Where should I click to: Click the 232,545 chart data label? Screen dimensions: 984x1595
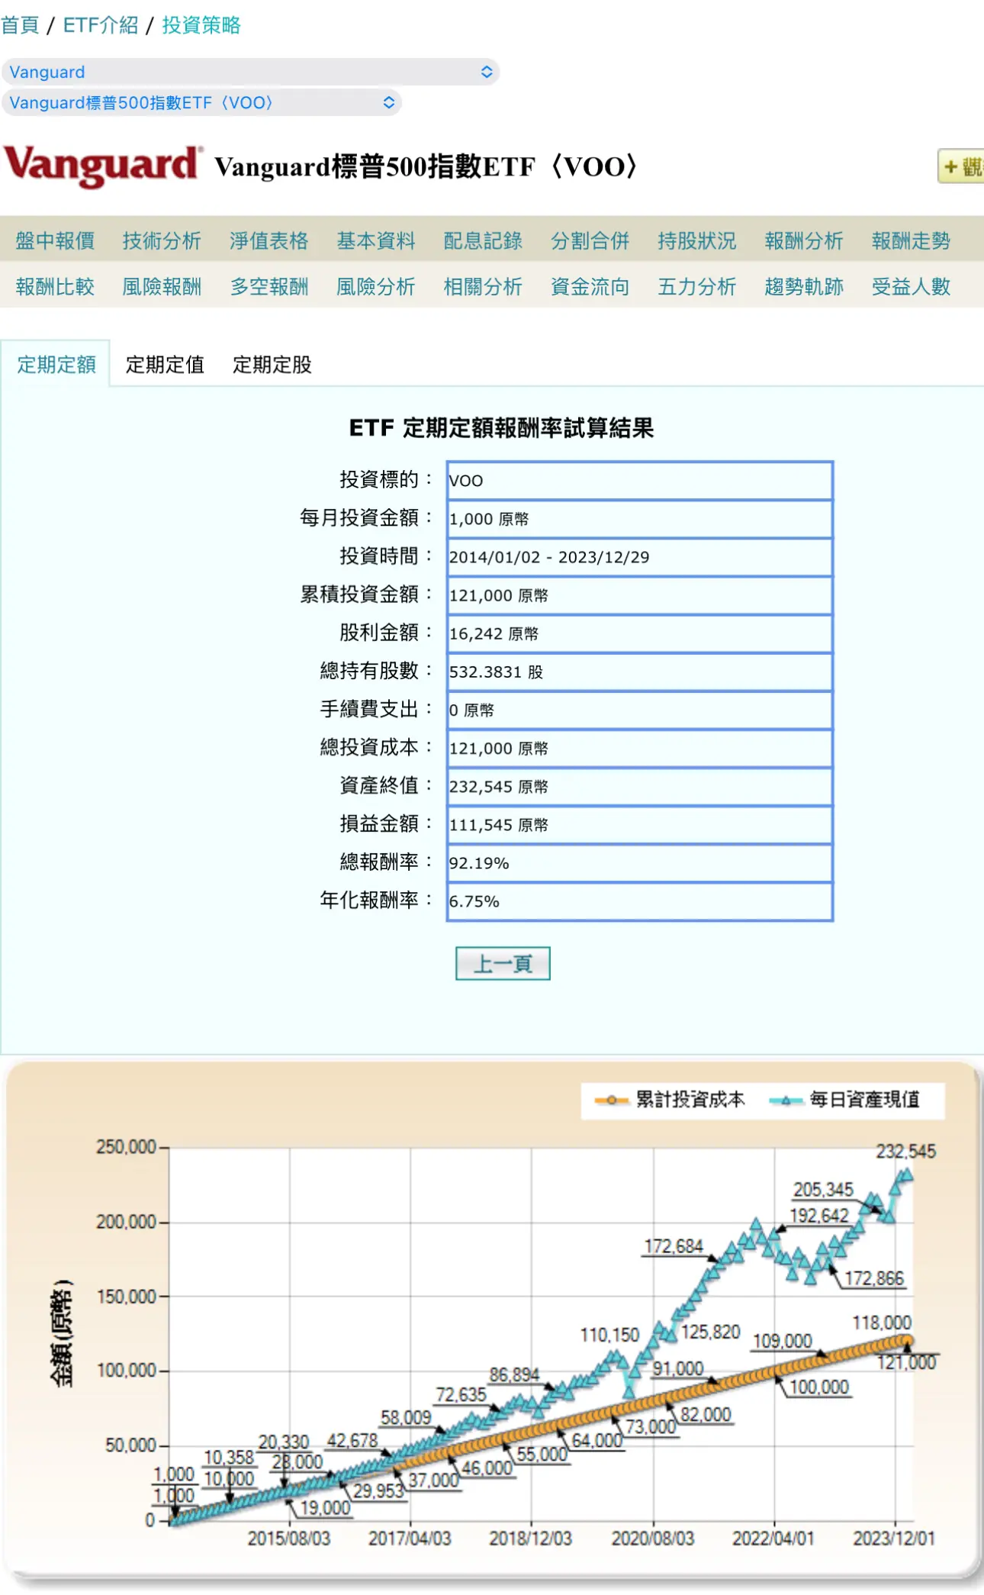pos(905,1152)
